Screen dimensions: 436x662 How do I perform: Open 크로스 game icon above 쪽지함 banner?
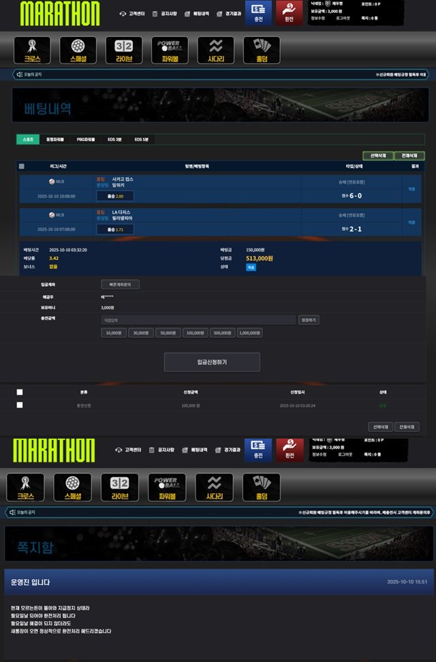25,487
